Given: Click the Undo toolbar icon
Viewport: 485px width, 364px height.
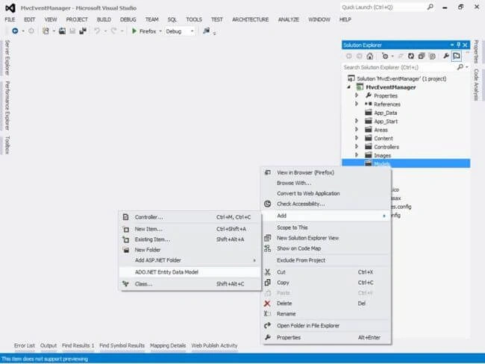Looking at the screenshot, I should [97, 31].
